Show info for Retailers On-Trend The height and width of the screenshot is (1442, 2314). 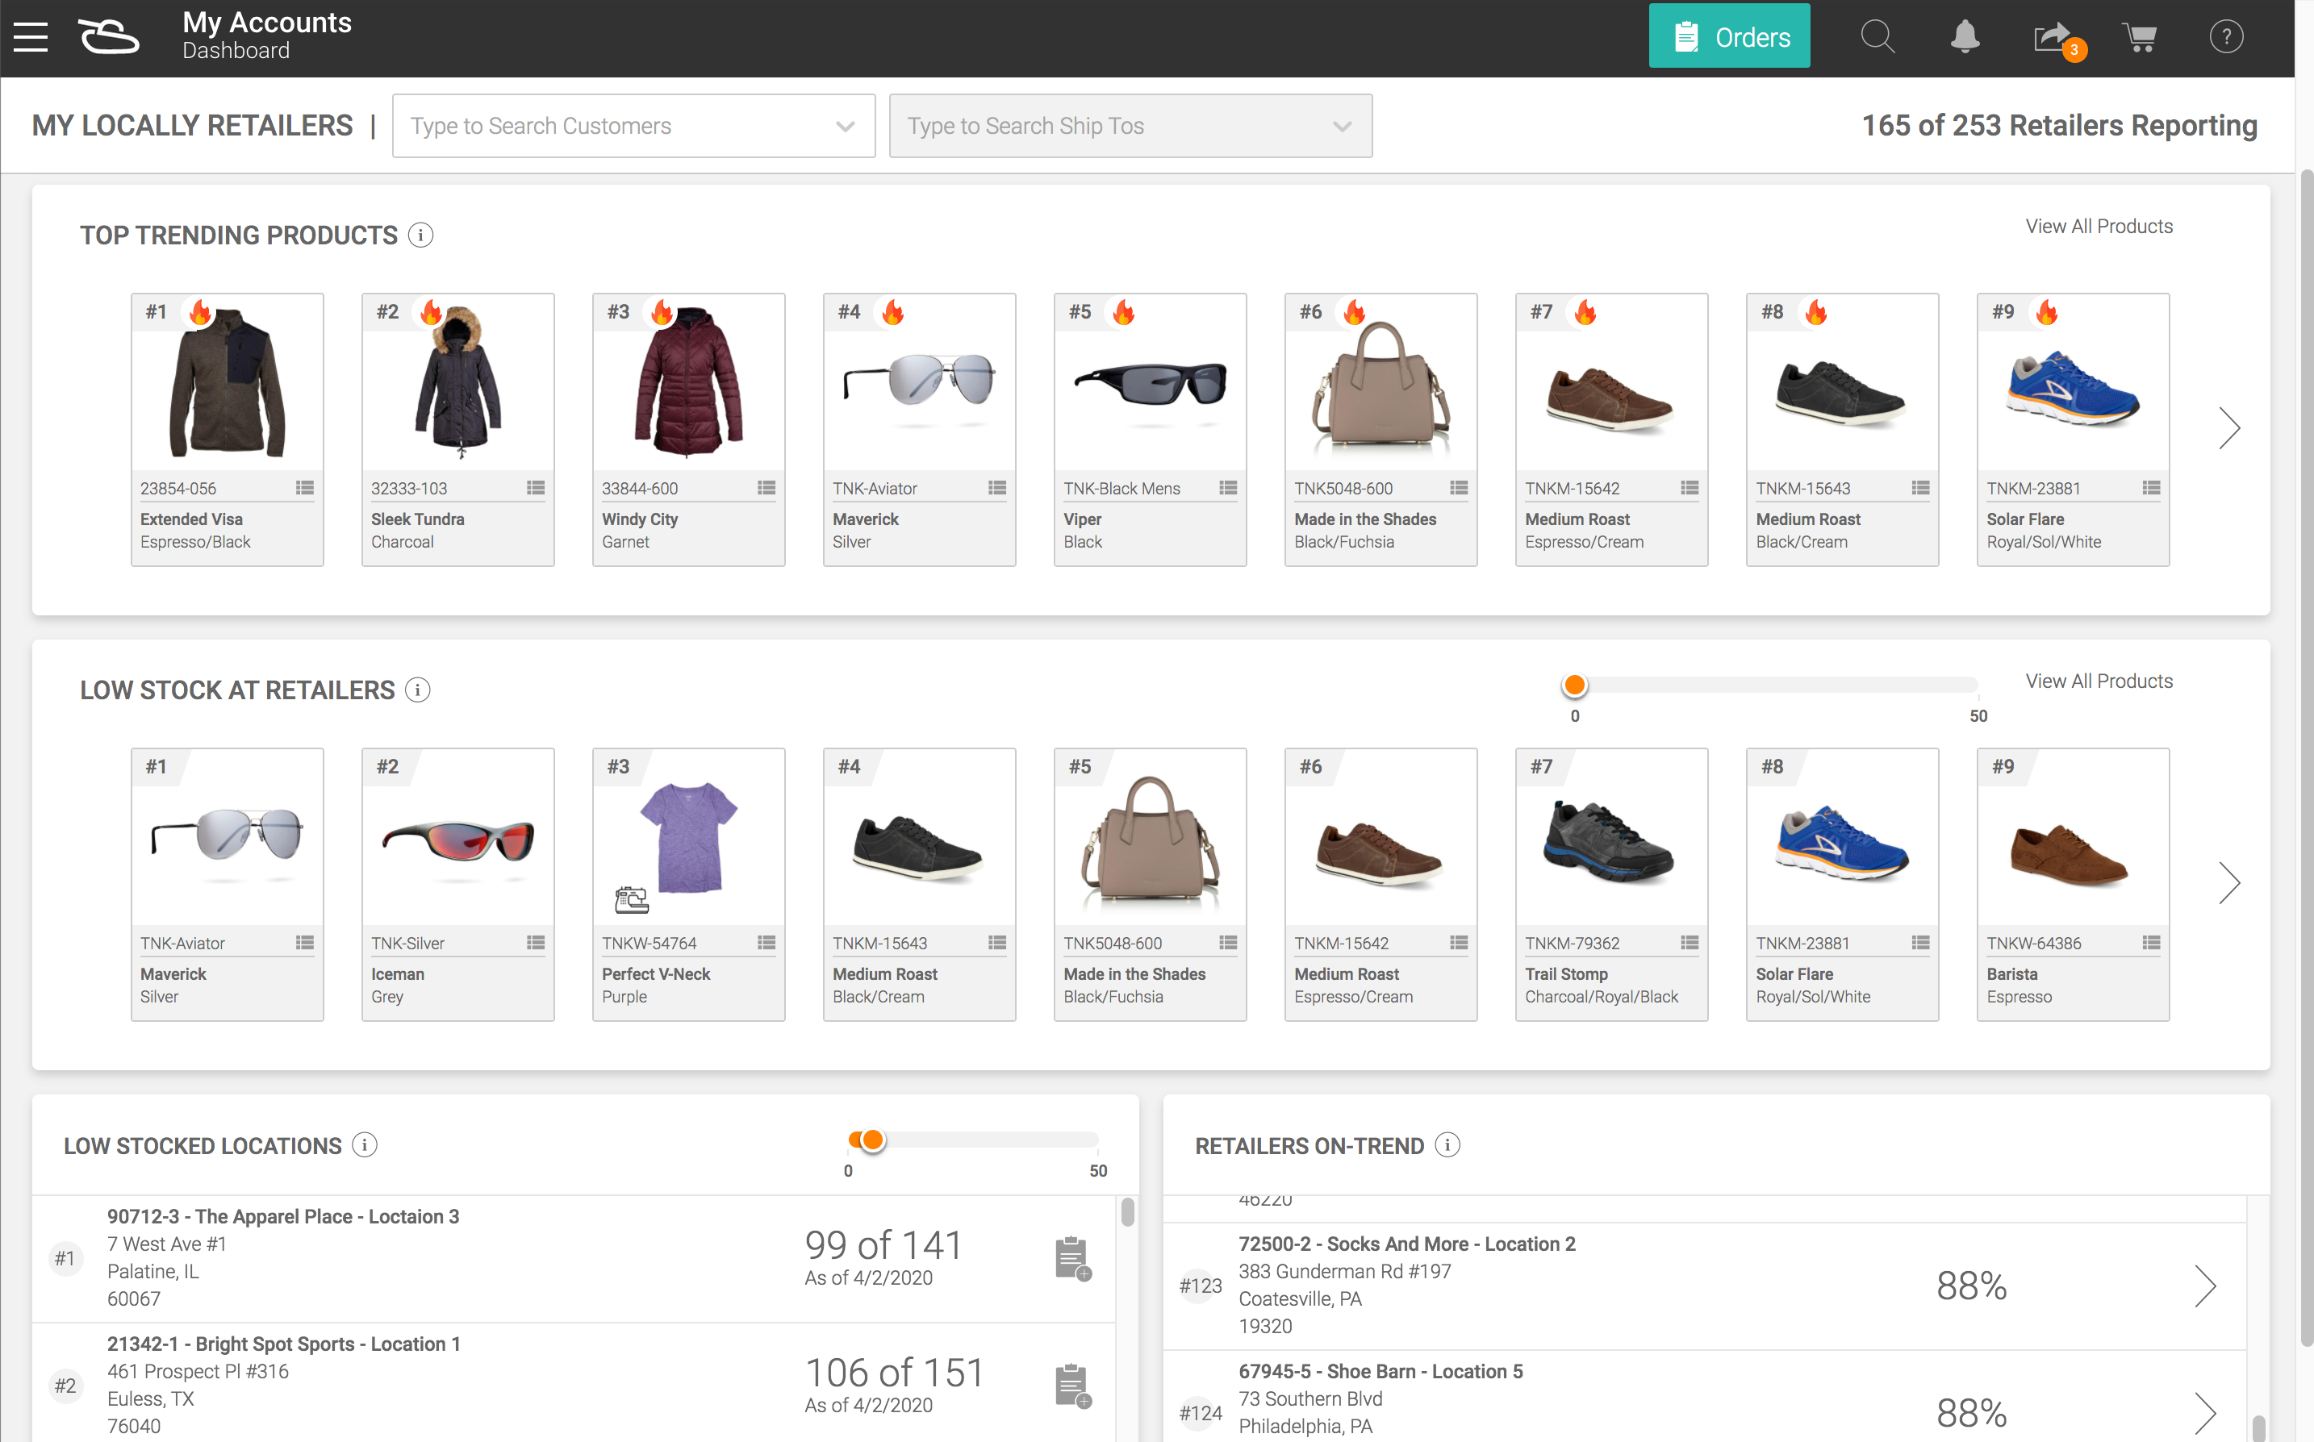pos(1447,1144)
